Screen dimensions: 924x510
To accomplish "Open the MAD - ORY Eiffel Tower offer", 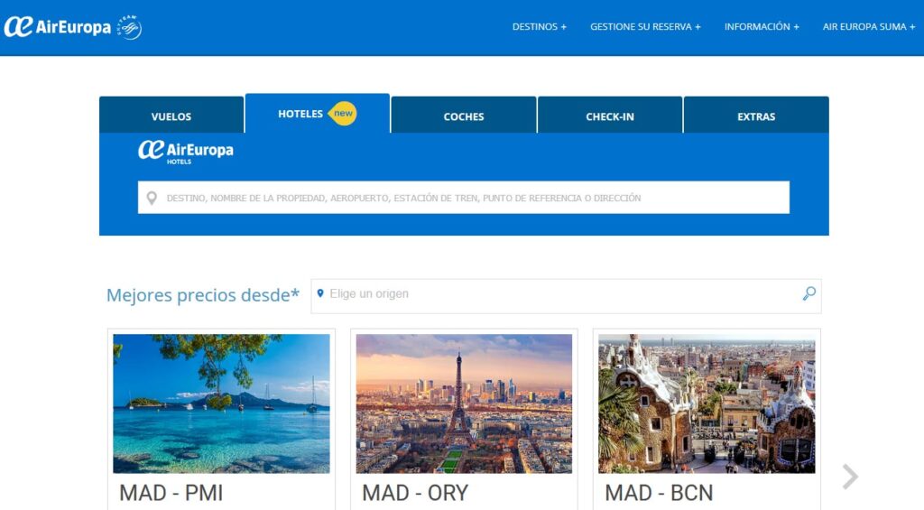I will coord(464,420).
